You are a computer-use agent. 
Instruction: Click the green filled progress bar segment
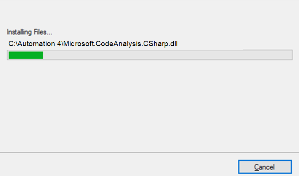tap(26, 55)
